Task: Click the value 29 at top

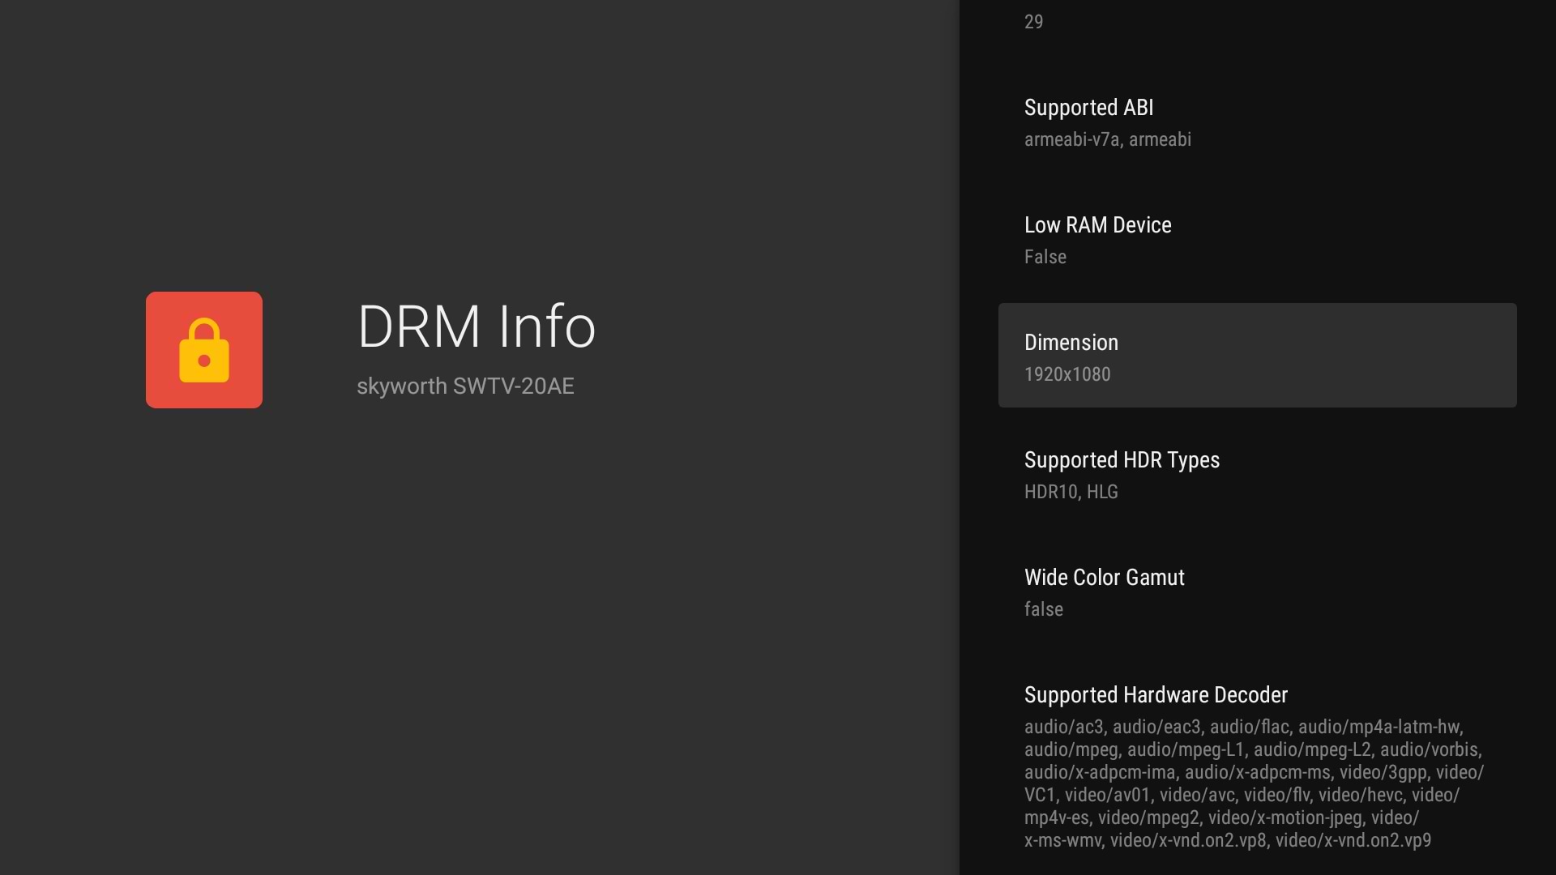Action: pos(1033,22)
